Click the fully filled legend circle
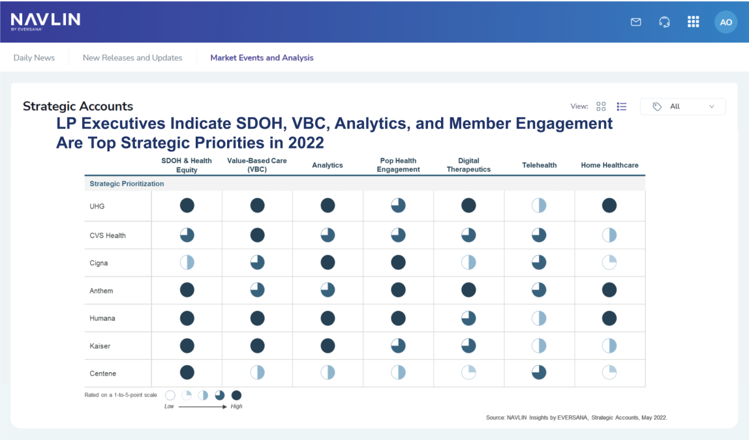 pos(236,395)
